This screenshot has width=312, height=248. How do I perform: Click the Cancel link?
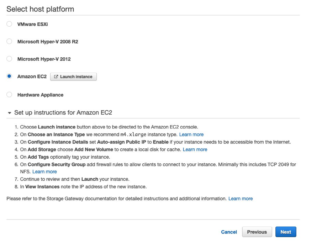(x=229, y=232)
